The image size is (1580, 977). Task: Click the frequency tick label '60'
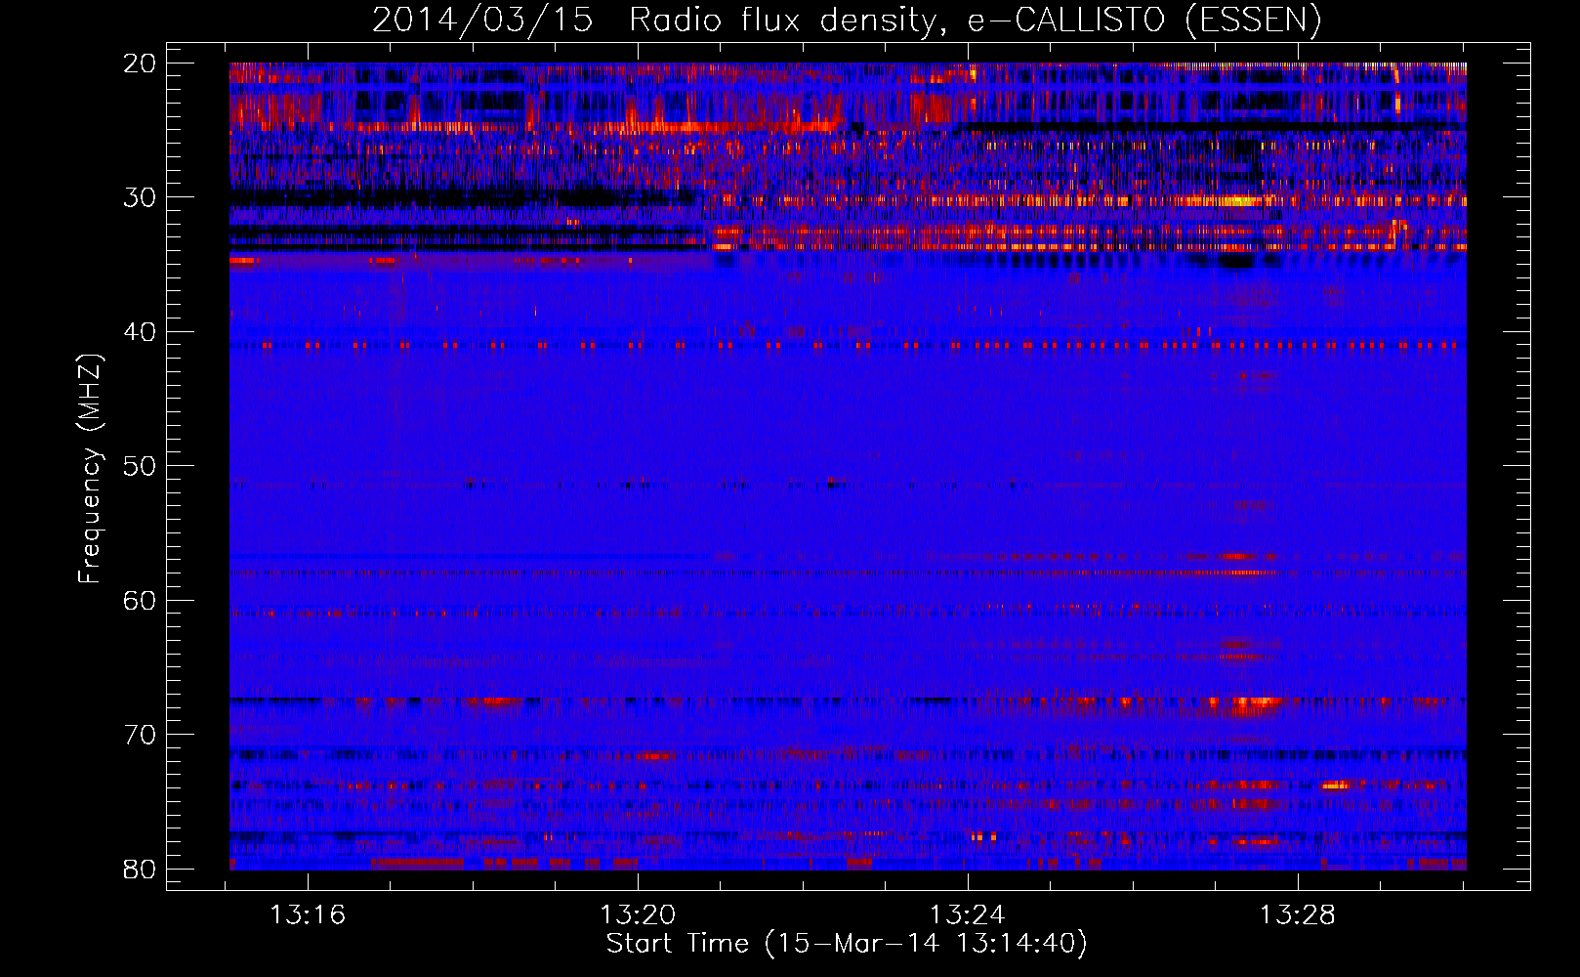tap(140, 600)
